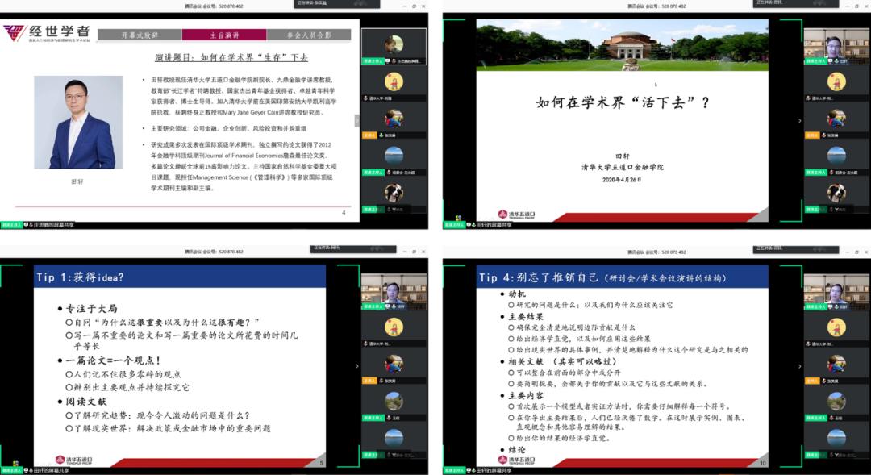Select lake-photo avatar tile in title slide window
The width and height of the screenshot is (871, 475).
(x=836, y=158)
